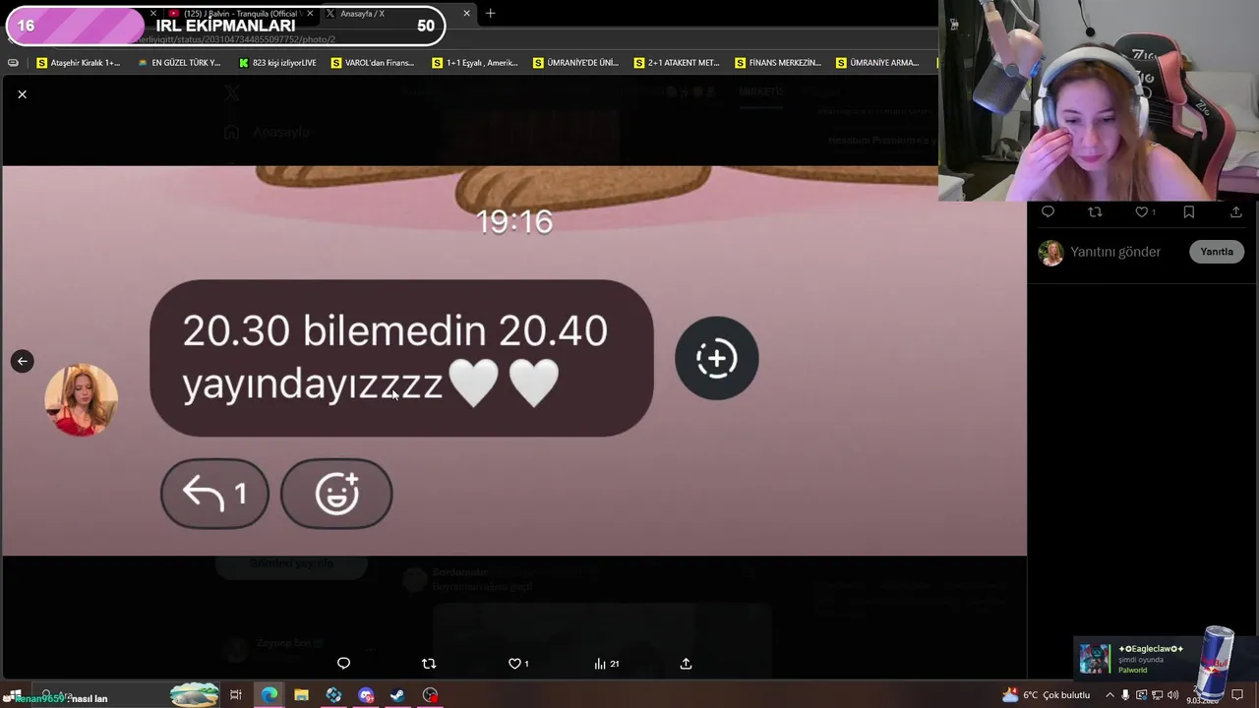Open a new browser tab

click(x=490, y=13)
